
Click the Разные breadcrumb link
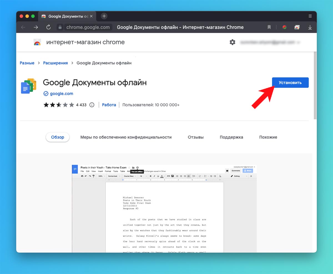[x=27, y=63]
